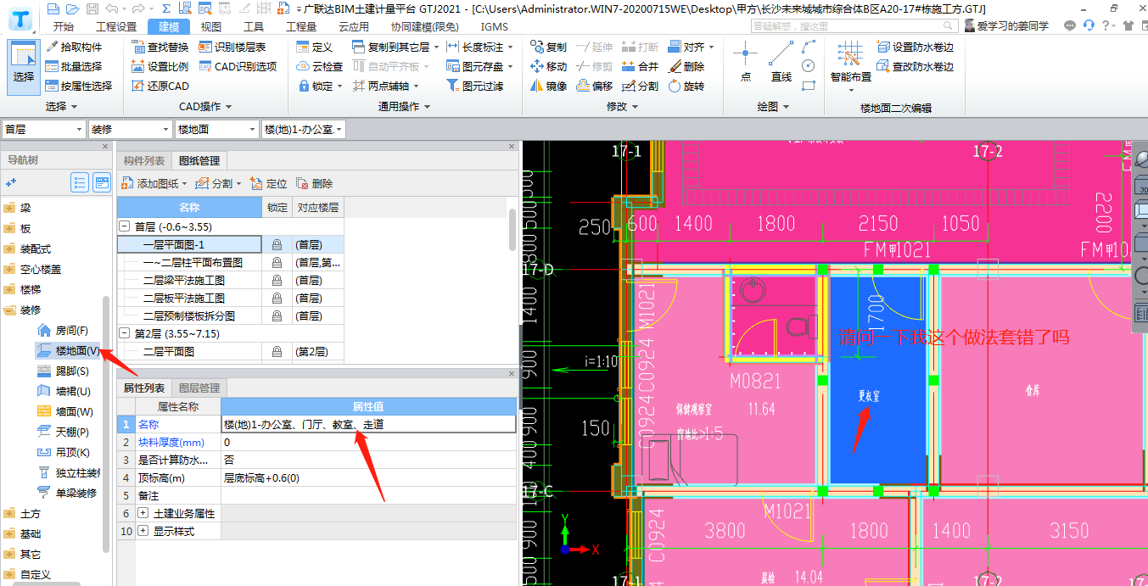The width and height of the screenshot is (1148, 586).
Task: Switch navigation tree to panel view
Action: click(x=102, y=181)
